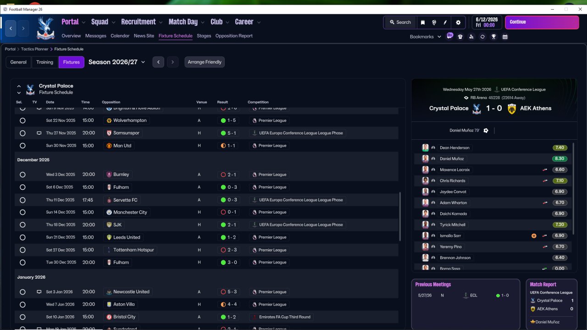Screen dimensions: 587x330
Task: Open the trophy bookmark shortcut
Action: (x=493, y=37)
